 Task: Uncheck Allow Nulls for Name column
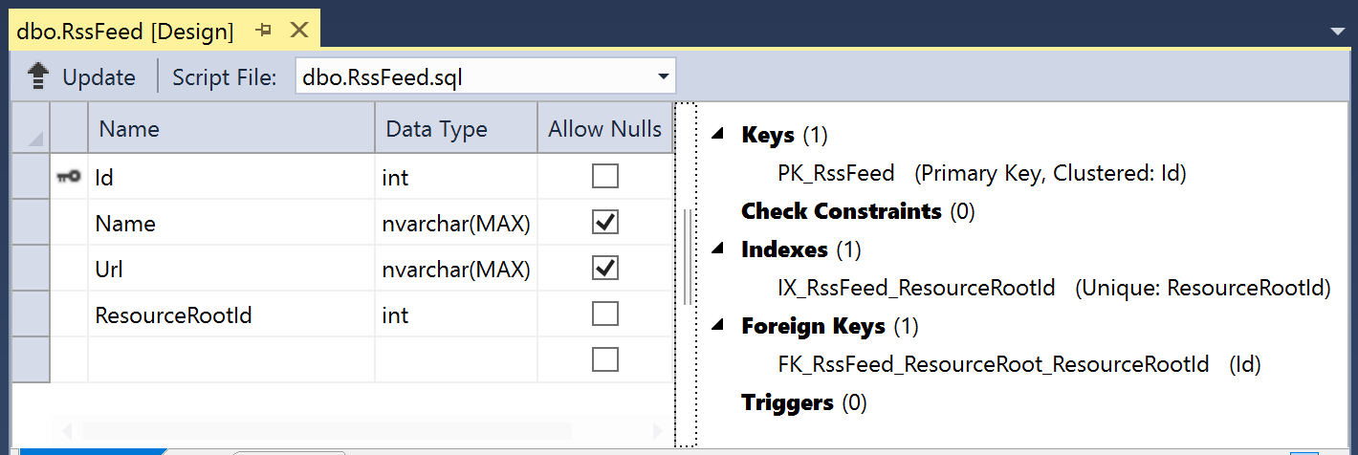pyautogui.click(x=604, y=222)
